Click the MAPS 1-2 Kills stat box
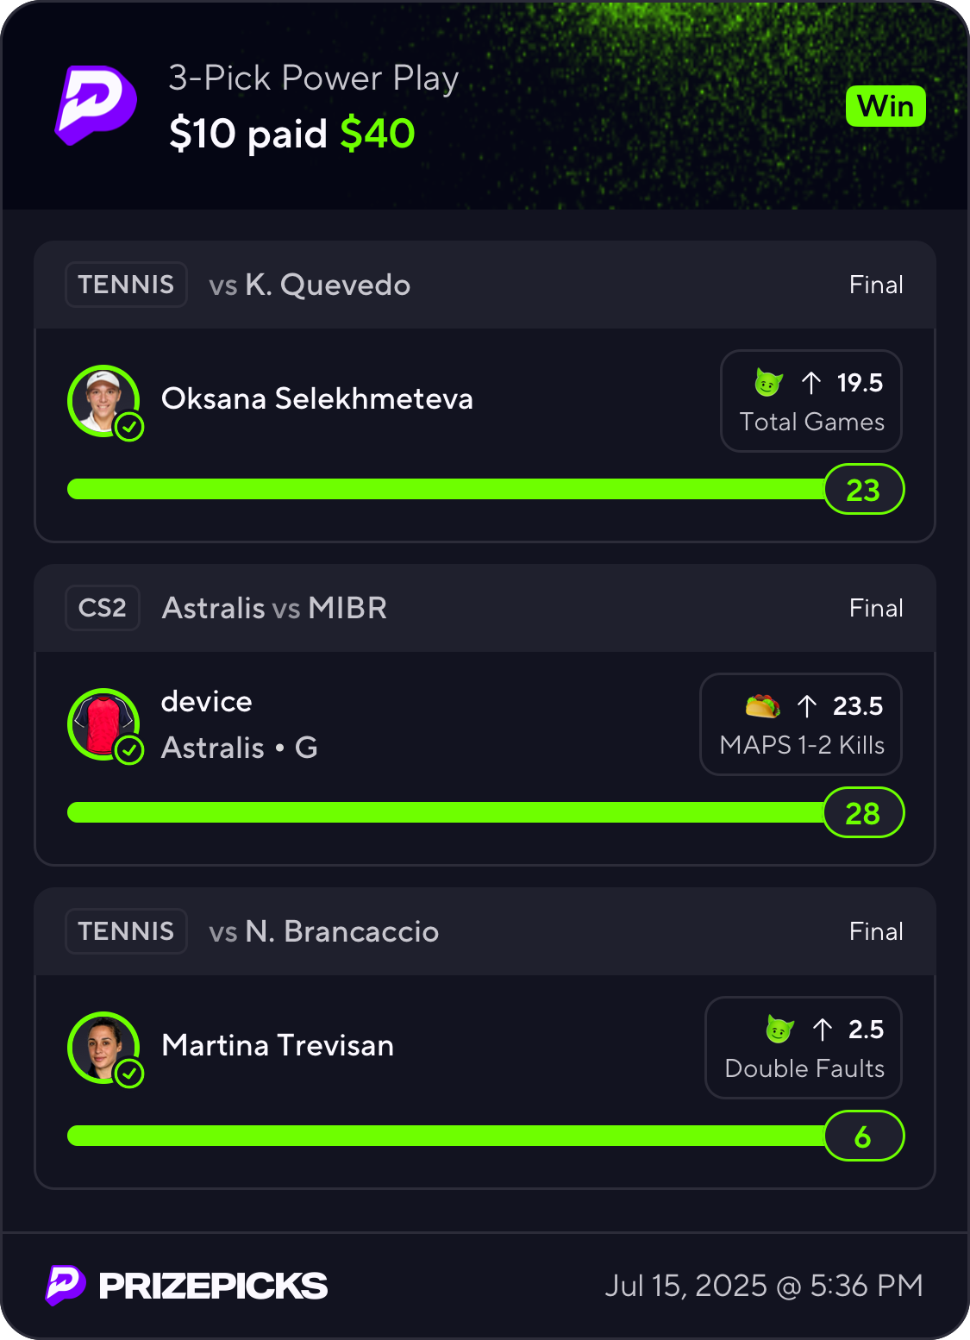The height and width of the screenshot is (1340, 970). pos(801,724)
